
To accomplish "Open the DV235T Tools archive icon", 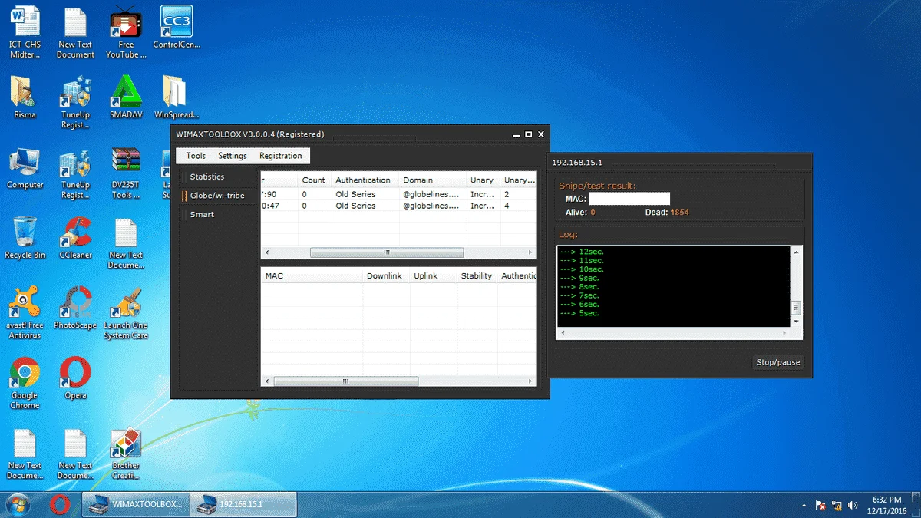I will (x=126, y=173).
